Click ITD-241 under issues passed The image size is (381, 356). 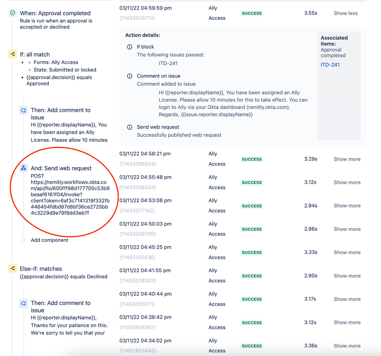click(x=168, y=63)
